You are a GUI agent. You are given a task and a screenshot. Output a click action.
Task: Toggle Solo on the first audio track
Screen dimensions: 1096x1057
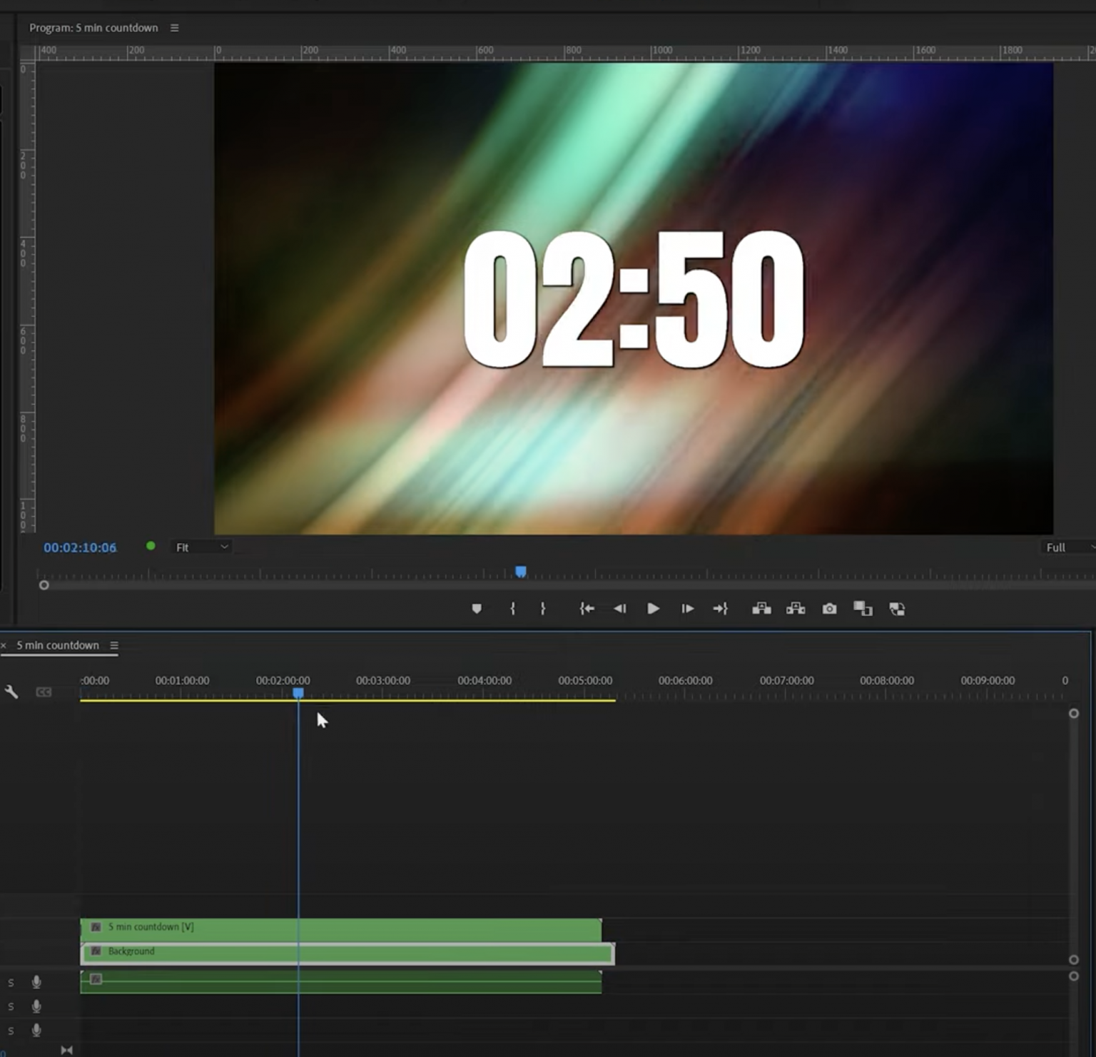pos(11,983)
